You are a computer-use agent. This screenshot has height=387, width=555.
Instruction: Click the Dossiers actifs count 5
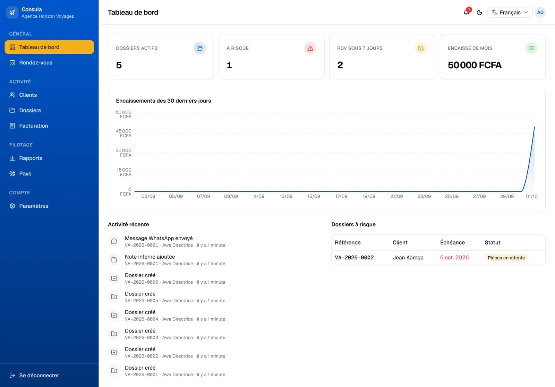point(119,65)
